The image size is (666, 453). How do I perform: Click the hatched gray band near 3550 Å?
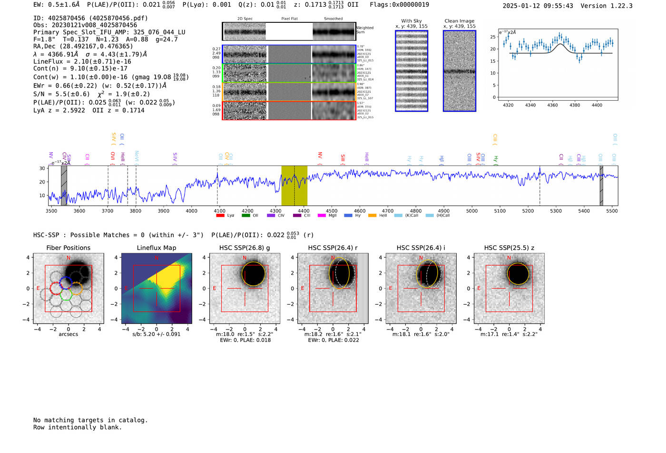pyautogui.click(x=64, y=185)
